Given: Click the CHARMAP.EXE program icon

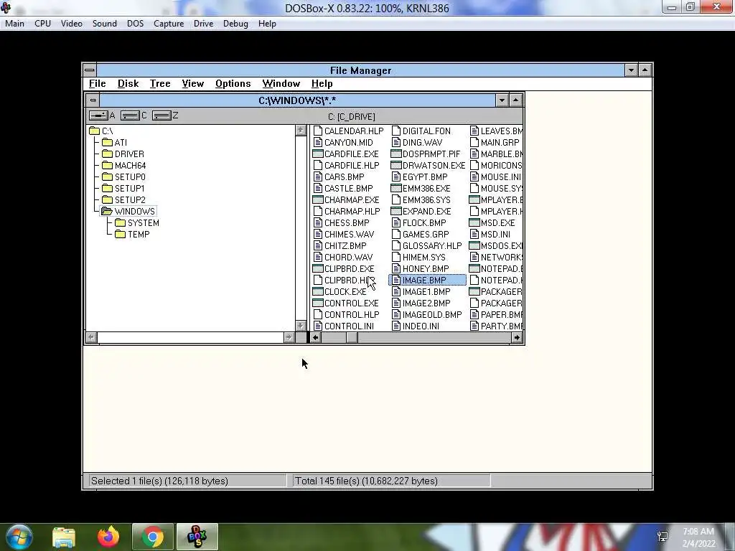Looking at the screenshot, I should click(x=318, y=199).
